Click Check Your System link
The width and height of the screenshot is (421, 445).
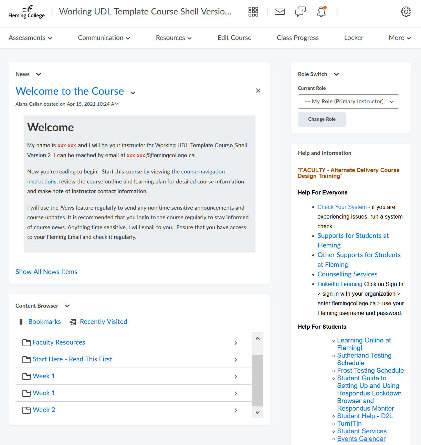[342, 207]
